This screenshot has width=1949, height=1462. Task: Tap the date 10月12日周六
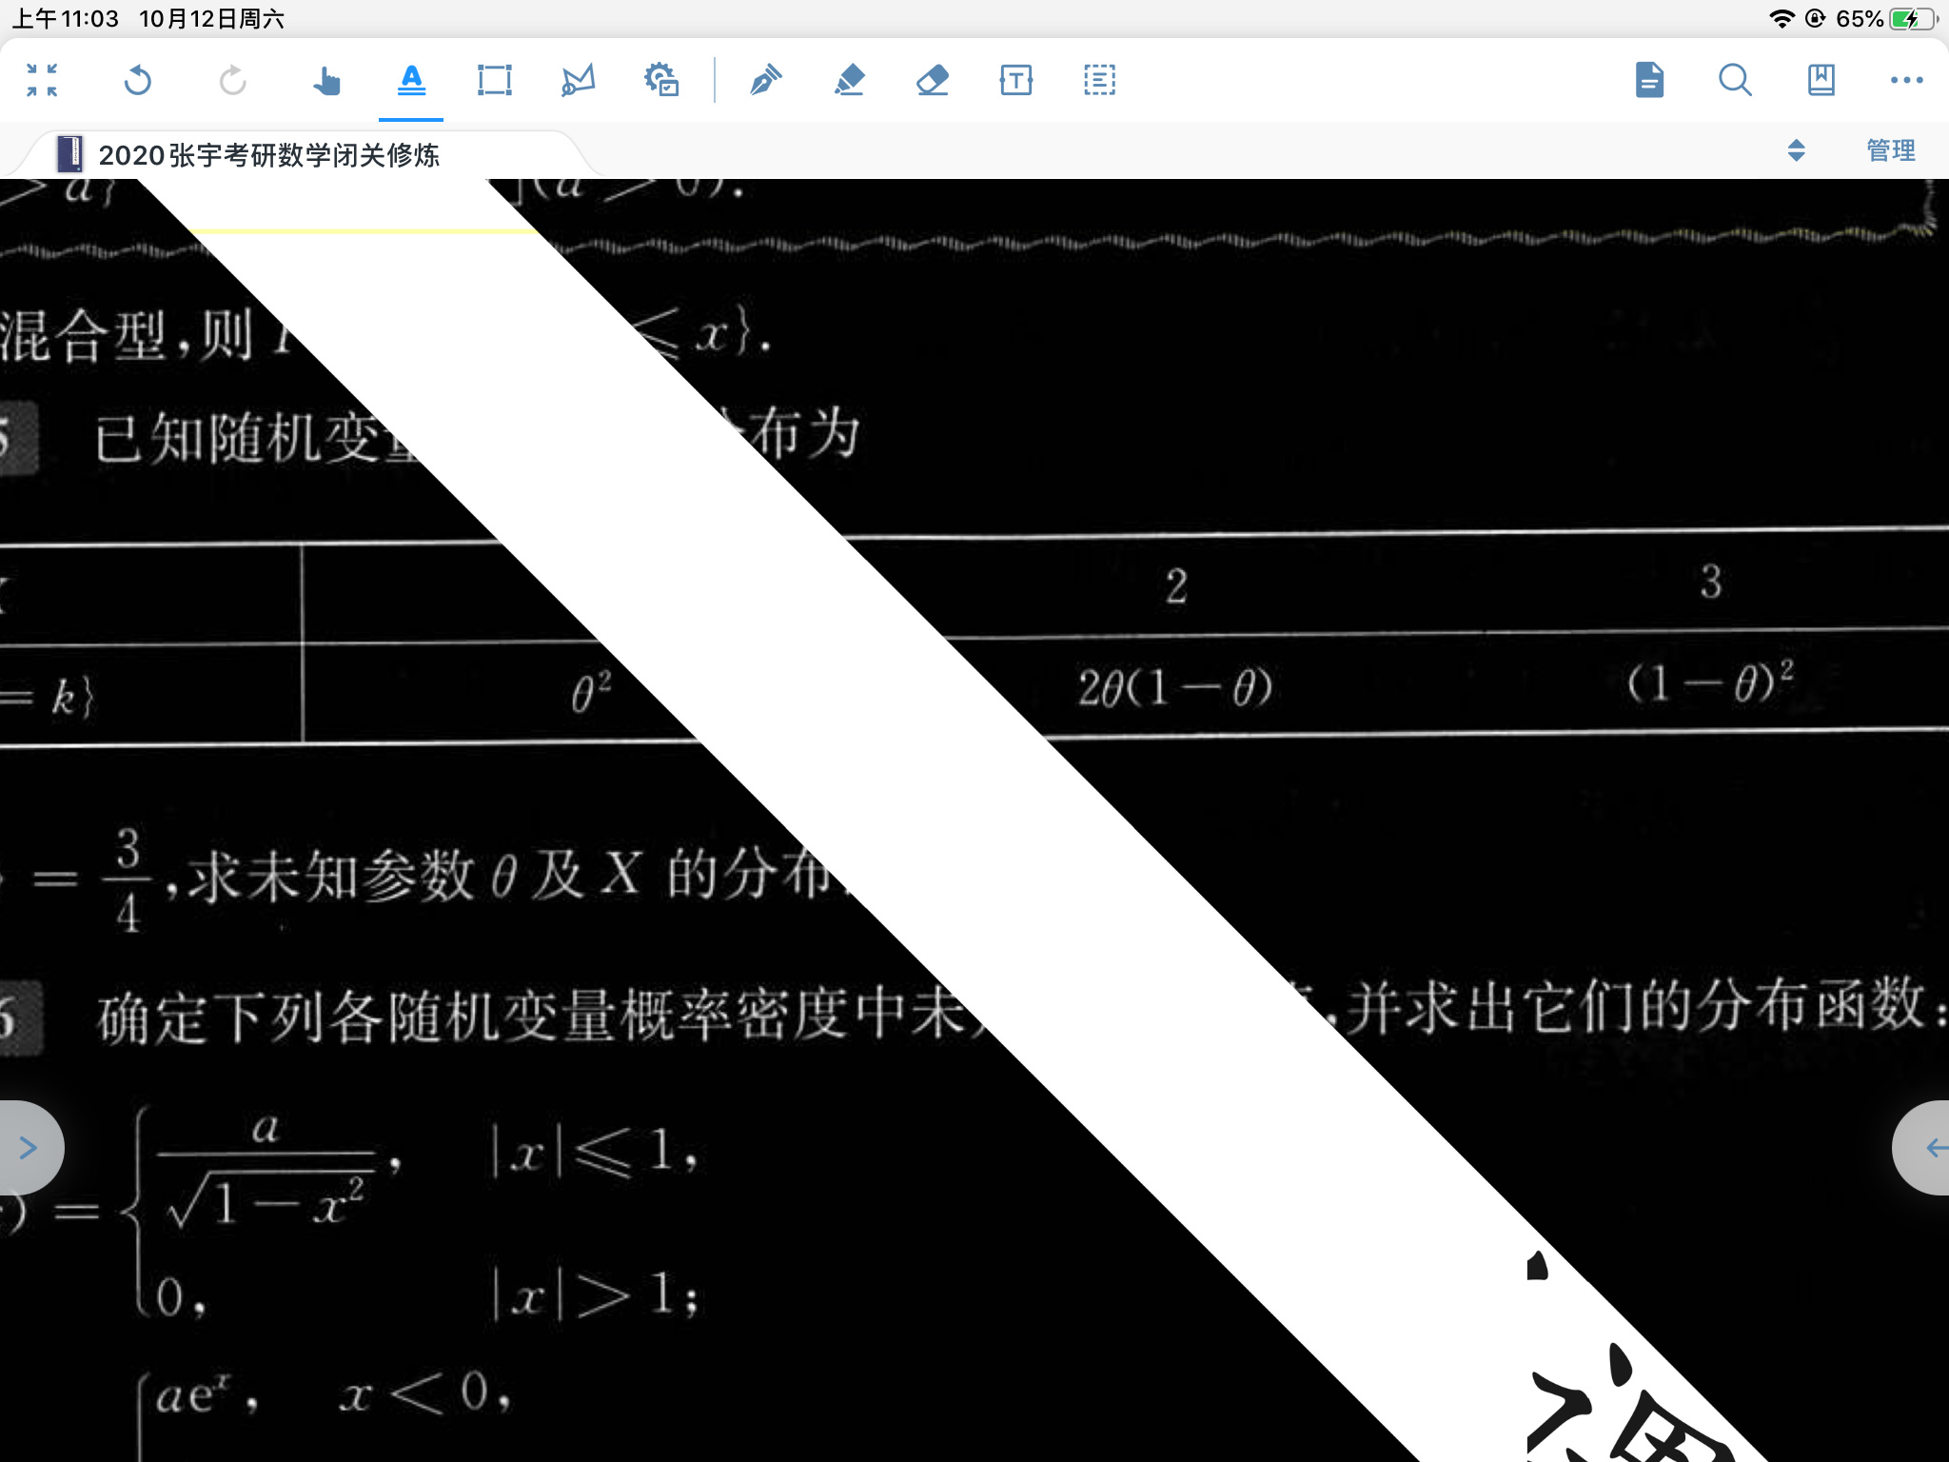click(x=211, y=19)
